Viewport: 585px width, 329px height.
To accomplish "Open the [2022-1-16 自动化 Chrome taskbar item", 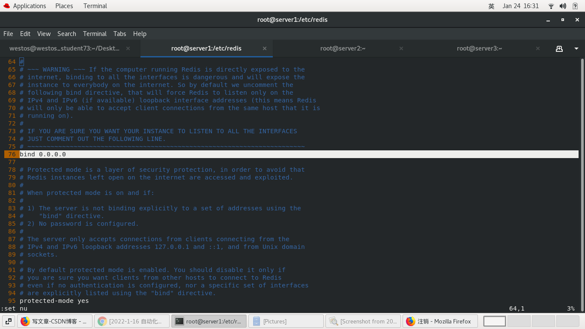I will 132,321.
